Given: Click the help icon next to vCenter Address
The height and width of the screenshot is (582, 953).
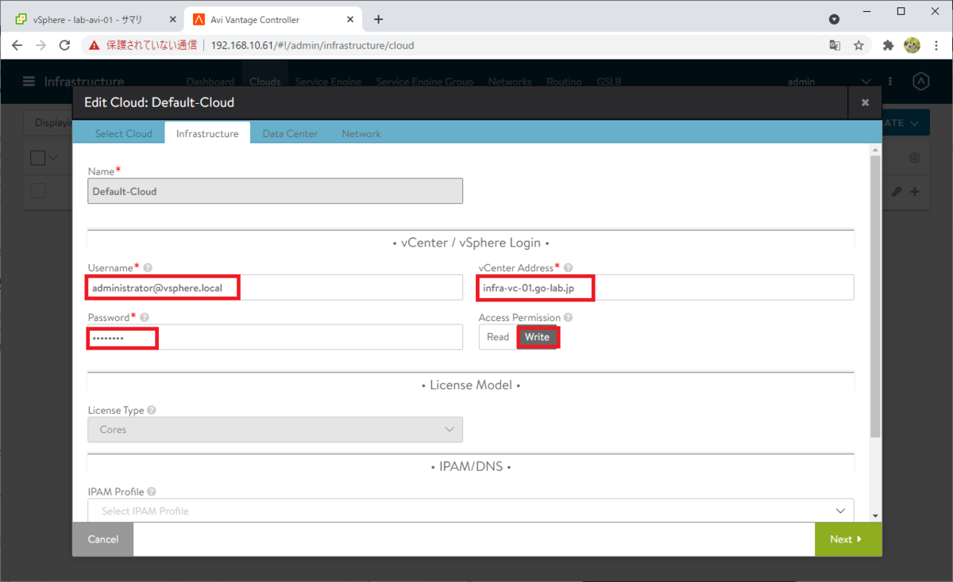Looking at the screenshot, I should tap(568, 268).
